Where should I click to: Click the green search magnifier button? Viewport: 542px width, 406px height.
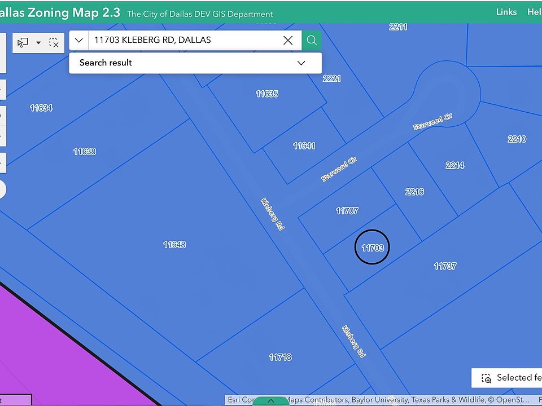[x=312, y=41]
